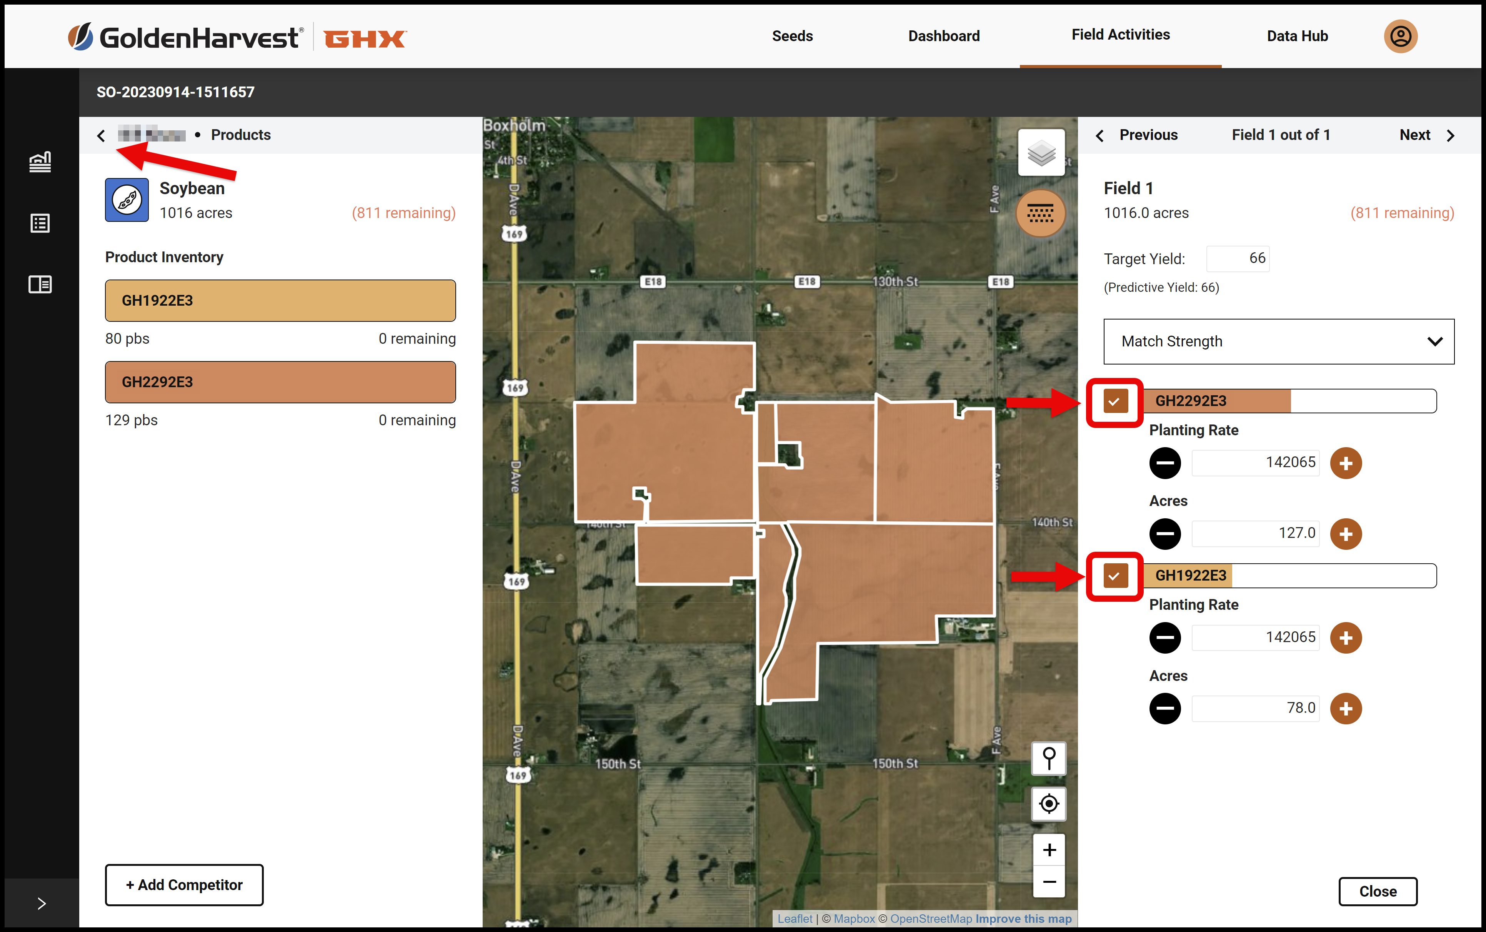1486x932 pixels.
Task: Click the GH2292E3 planting rate field
Action: pos(1256,463)
